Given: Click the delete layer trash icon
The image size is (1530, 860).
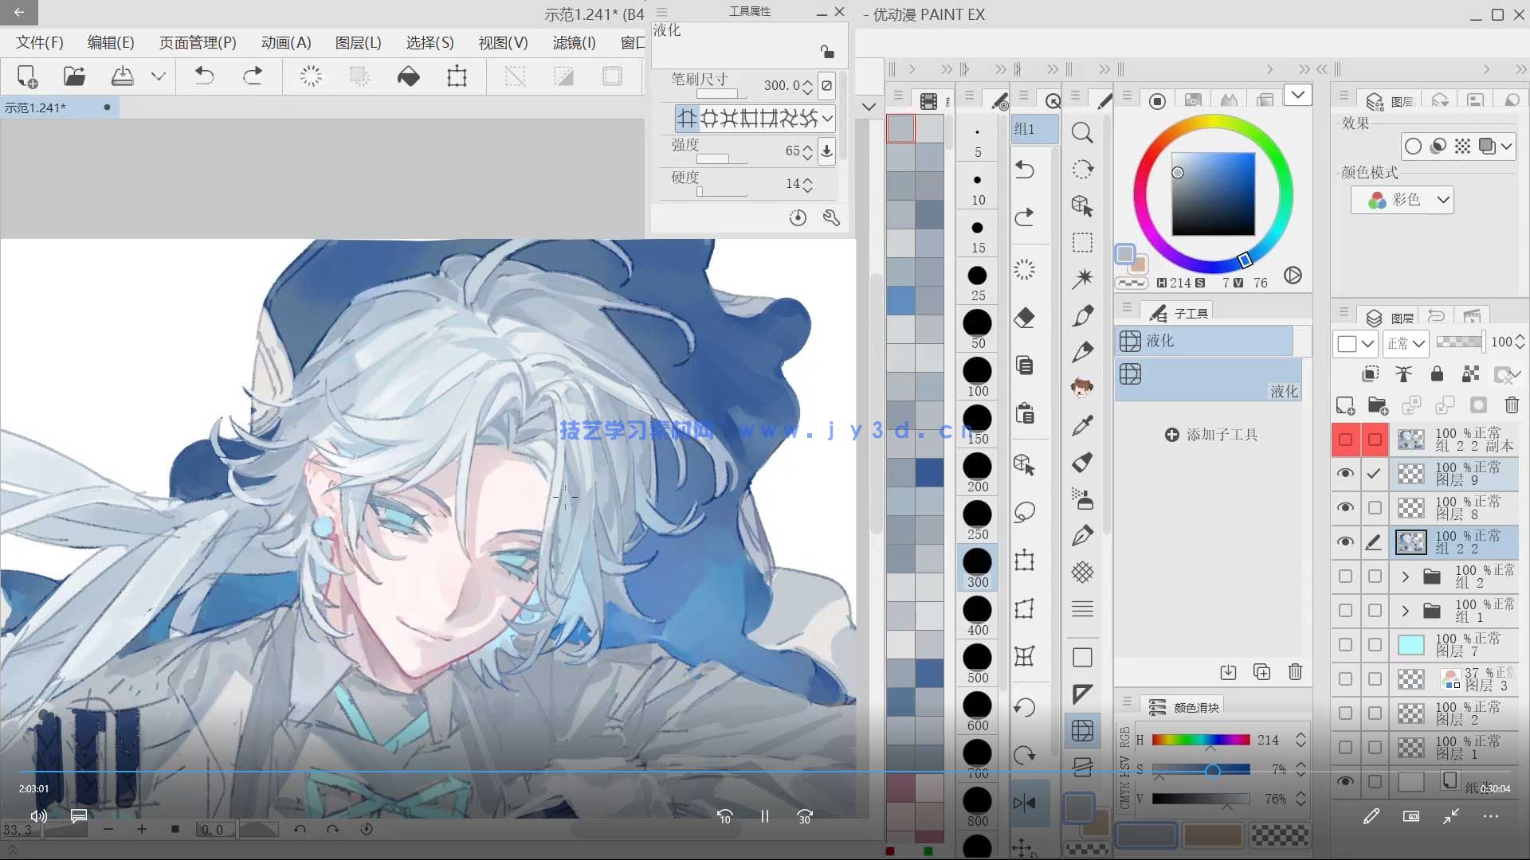Looking at the screenshot, I should point(1512,405).
